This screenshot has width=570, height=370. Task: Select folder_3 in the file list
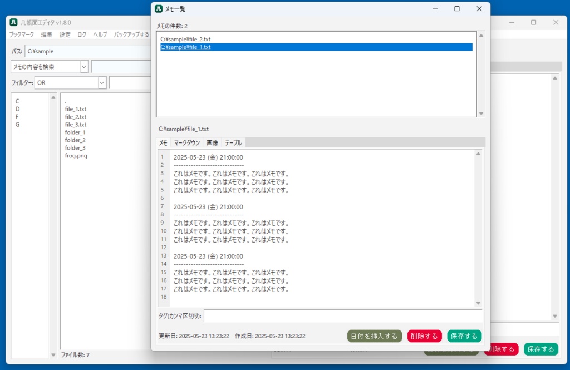point(75,147)
